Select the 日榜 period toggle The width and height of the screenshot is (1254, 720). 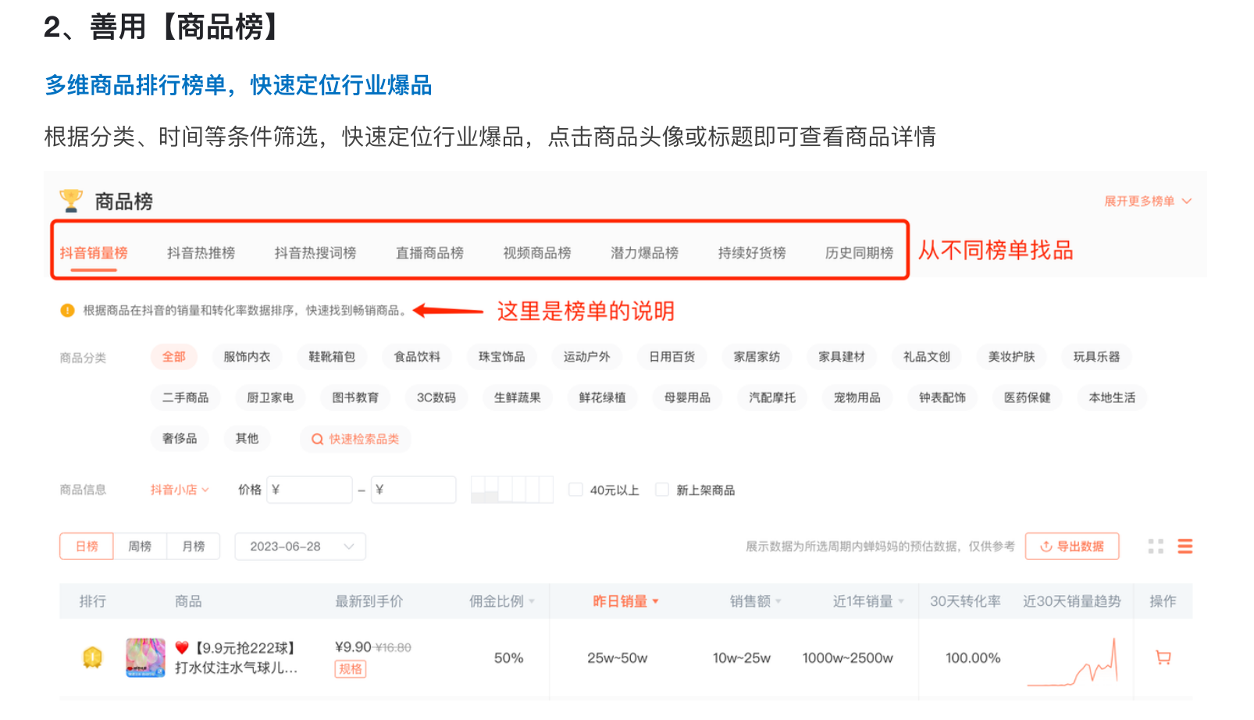87,547
